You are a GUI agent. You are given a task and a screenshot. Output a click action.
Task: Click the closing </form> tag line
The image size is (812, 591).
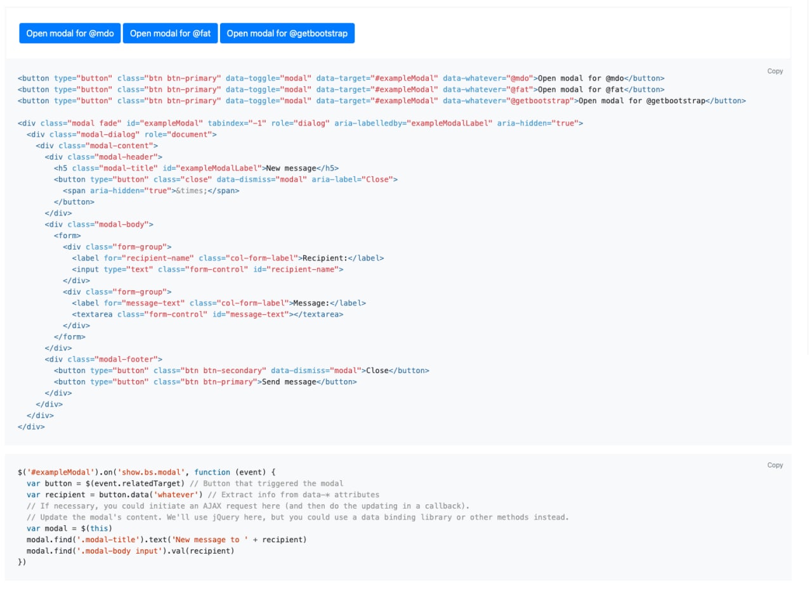point(69,337)
